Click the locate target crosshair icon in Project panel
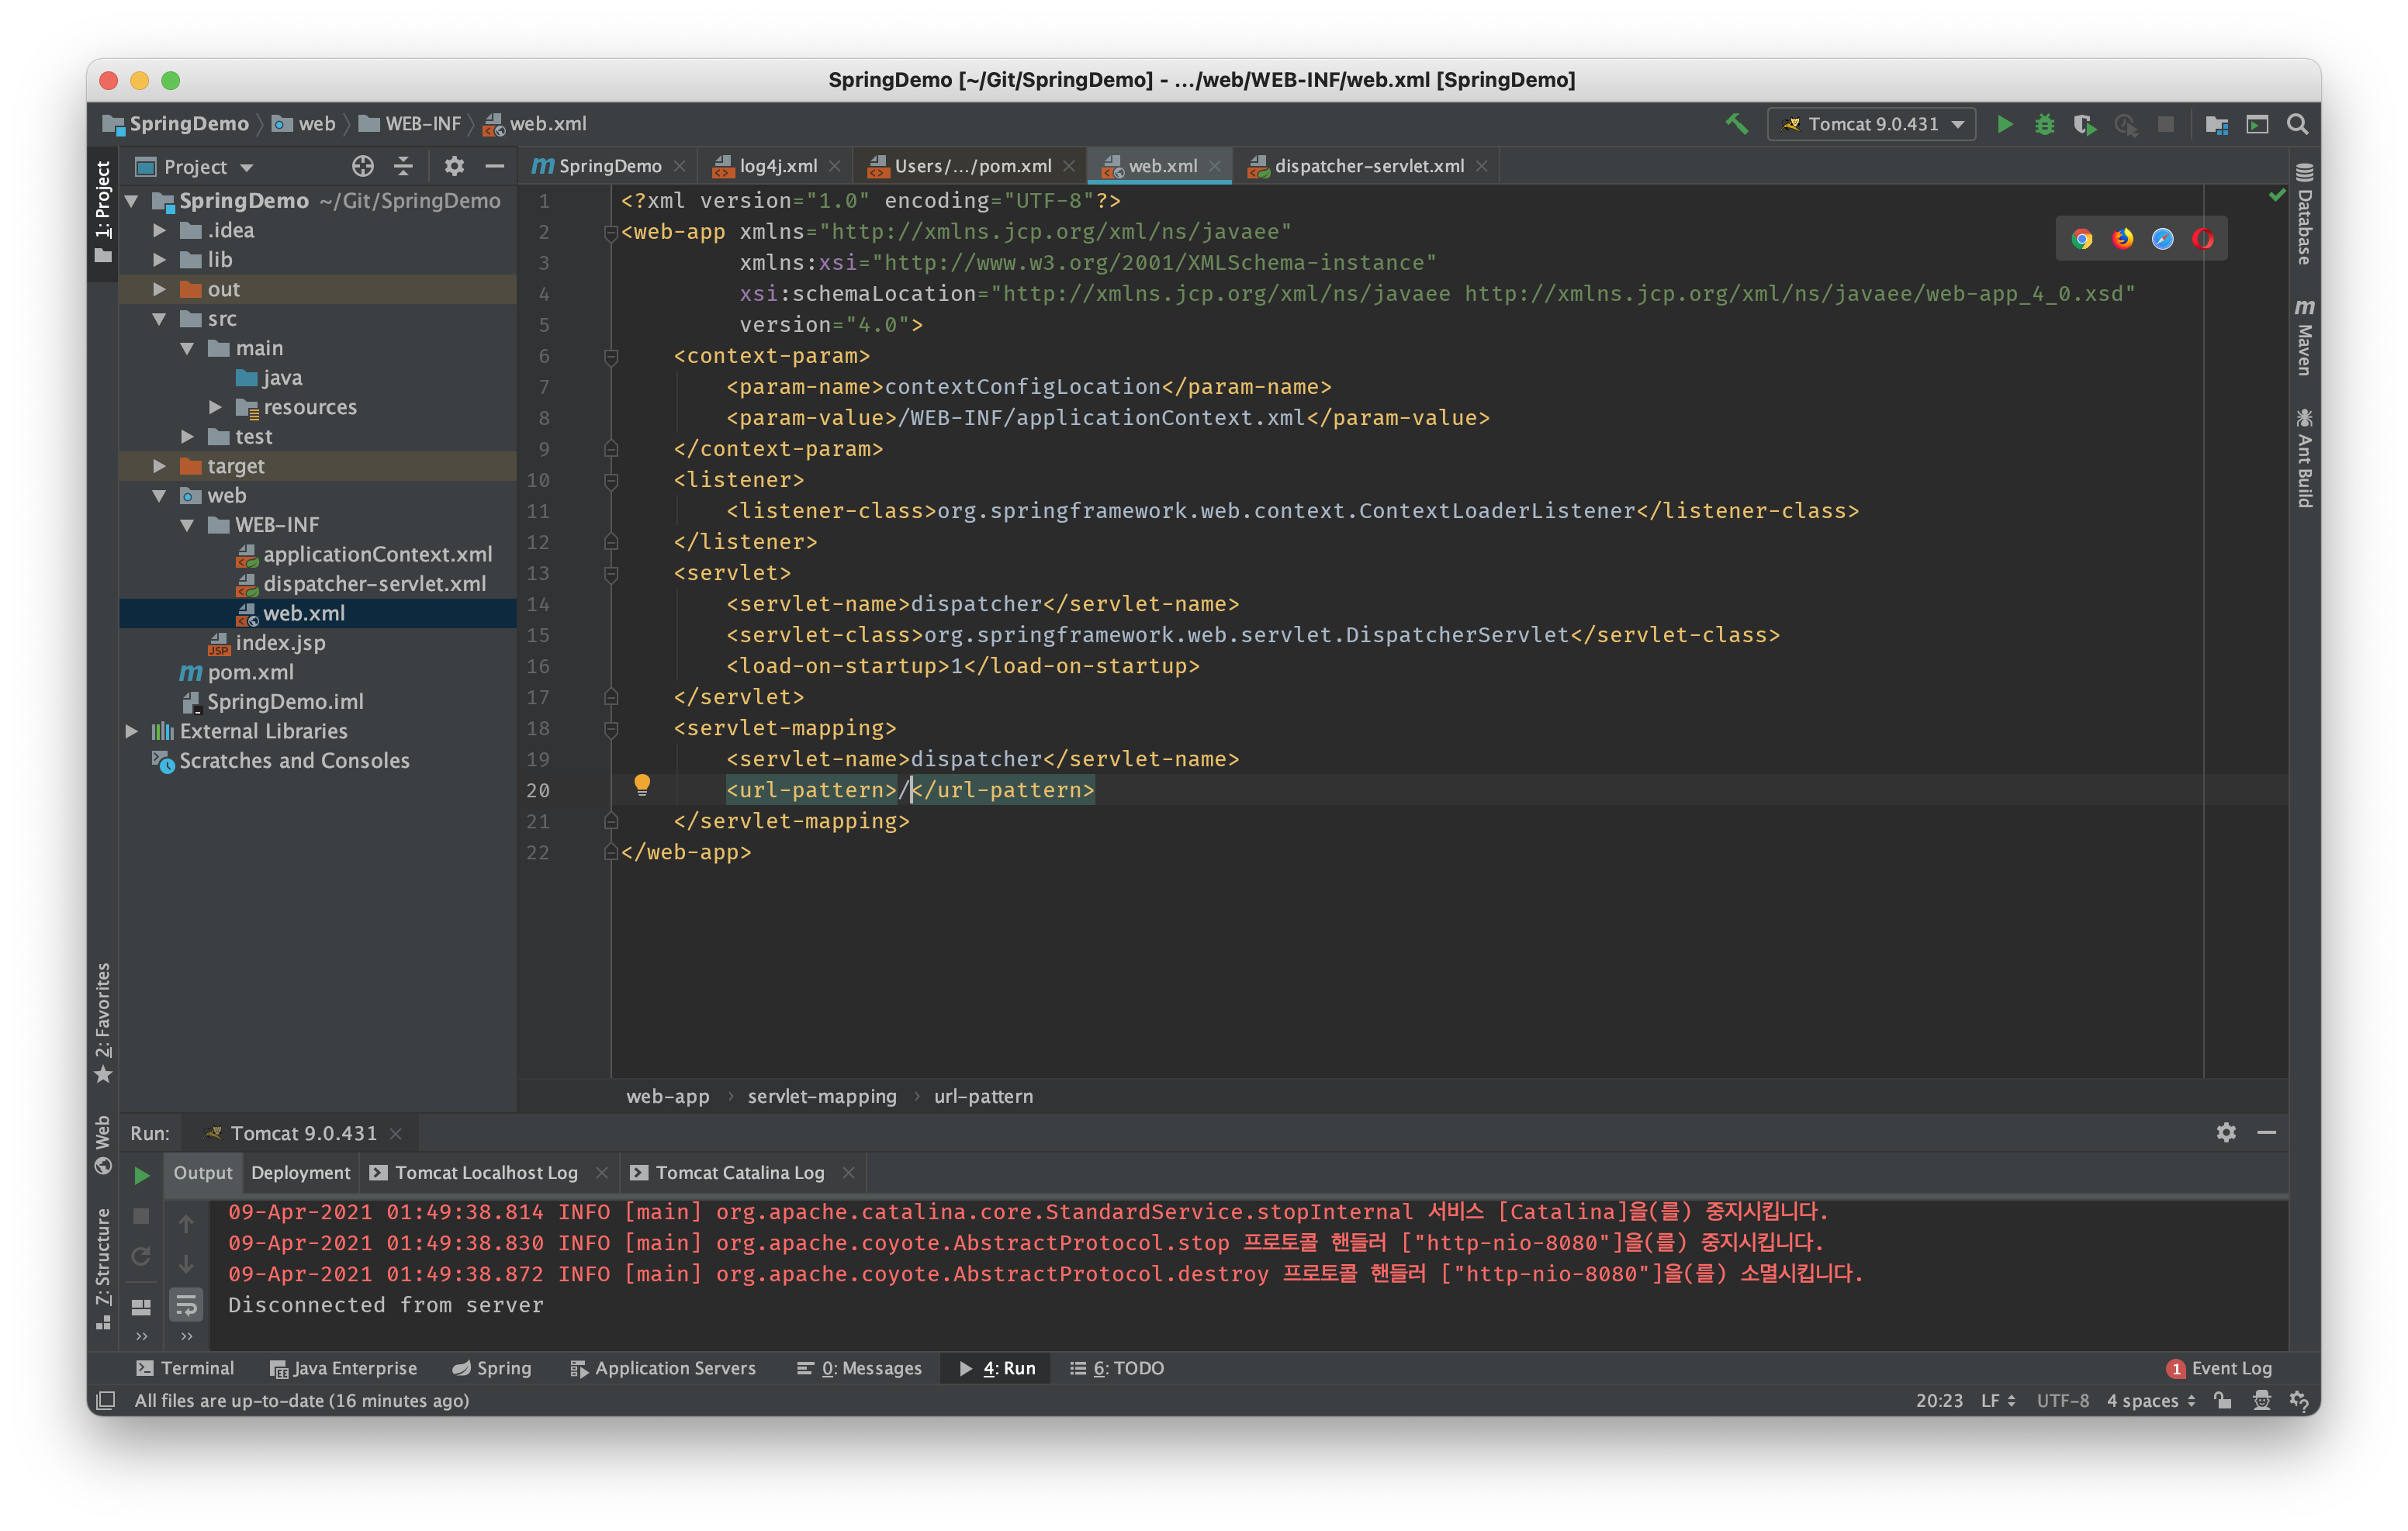2408x1531 pixels. (362, 166)
